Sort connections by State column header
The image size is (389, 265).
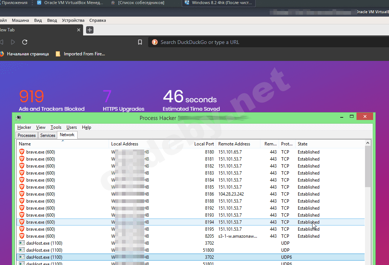click(x=303, y=144)
